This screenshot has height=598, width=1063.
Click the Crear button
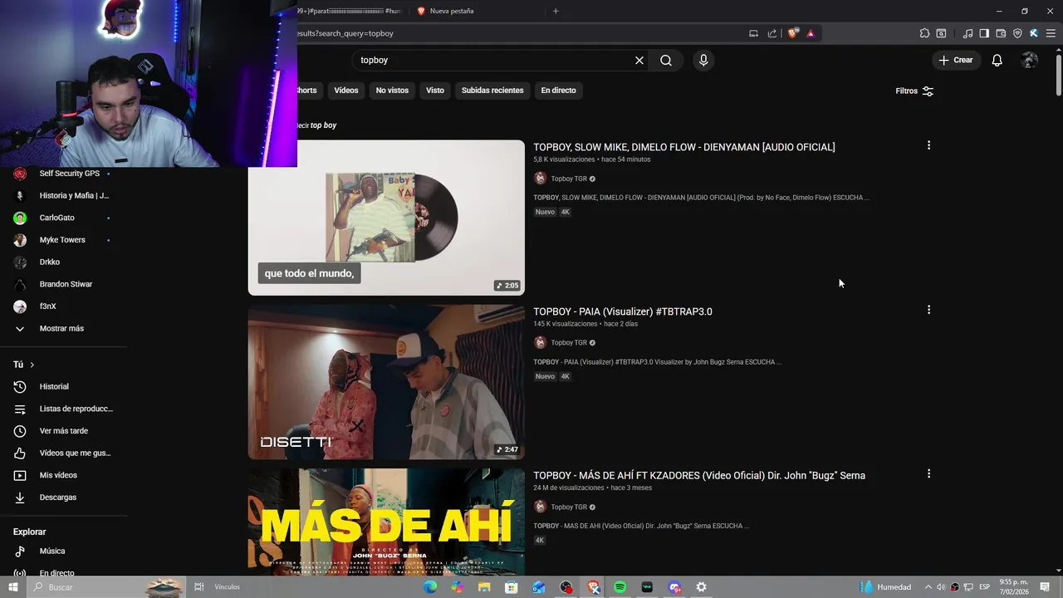coord(955,60)
